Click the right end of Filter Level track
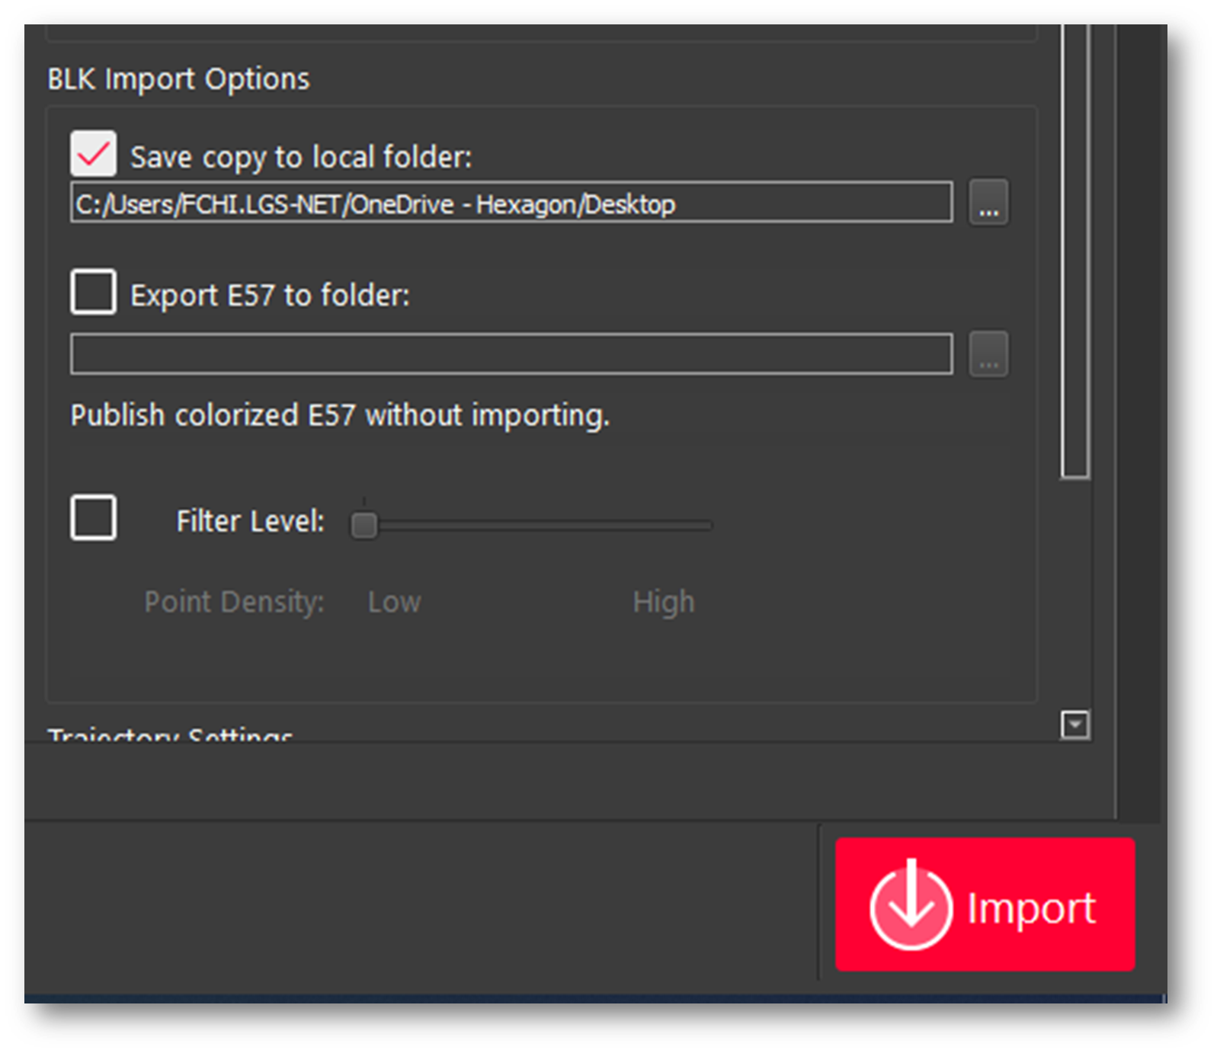This screenshot has width=1217, height=1053. pyautogui.click(x=707, y=525)
